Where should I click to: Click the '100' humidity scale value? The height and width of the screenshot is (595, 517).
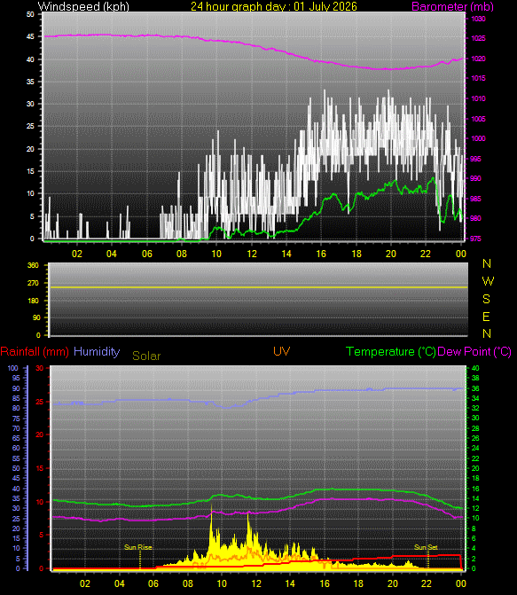[x=13, y=368]
